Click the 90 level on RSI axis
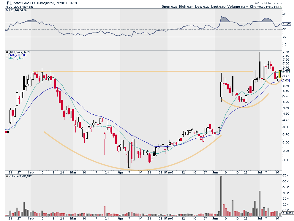294x221 pixels. [284, 14]
